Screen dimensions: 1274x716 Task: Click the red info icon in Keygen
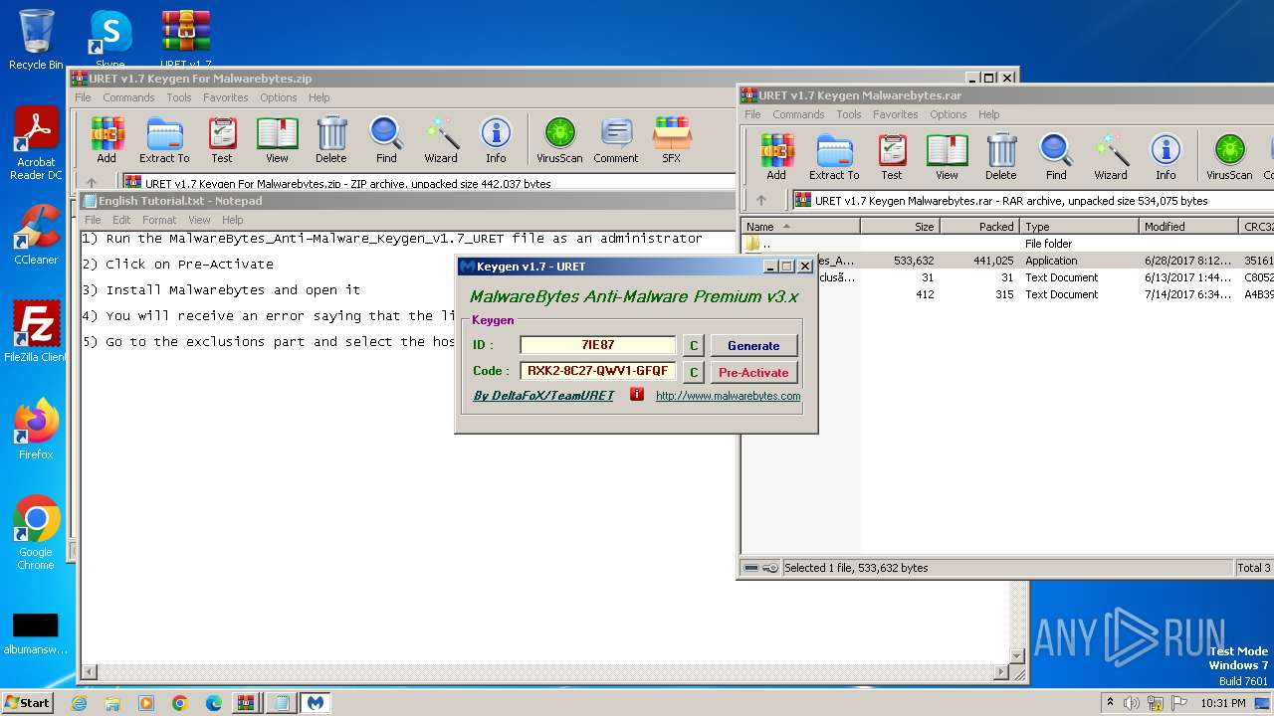[x=637, y=395]
